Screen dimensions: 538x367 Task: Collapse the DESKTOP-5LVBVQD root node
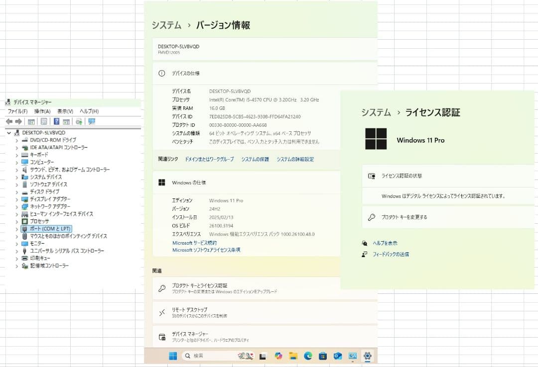(9, 133)
